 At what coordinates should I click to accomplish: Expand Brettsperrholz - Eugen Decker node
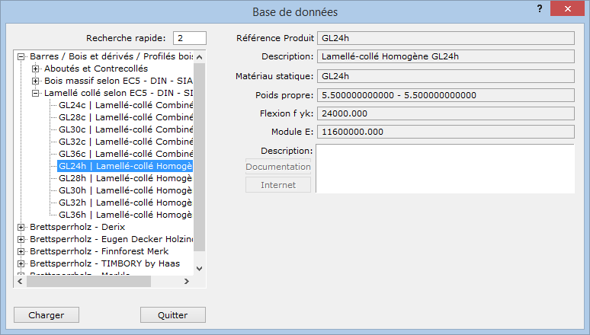[x=21, y=239]
